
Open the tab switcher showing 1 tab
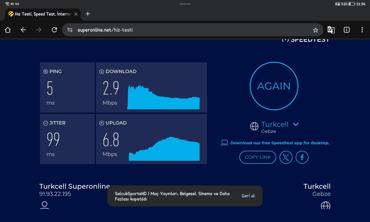(x=347, y=30)
